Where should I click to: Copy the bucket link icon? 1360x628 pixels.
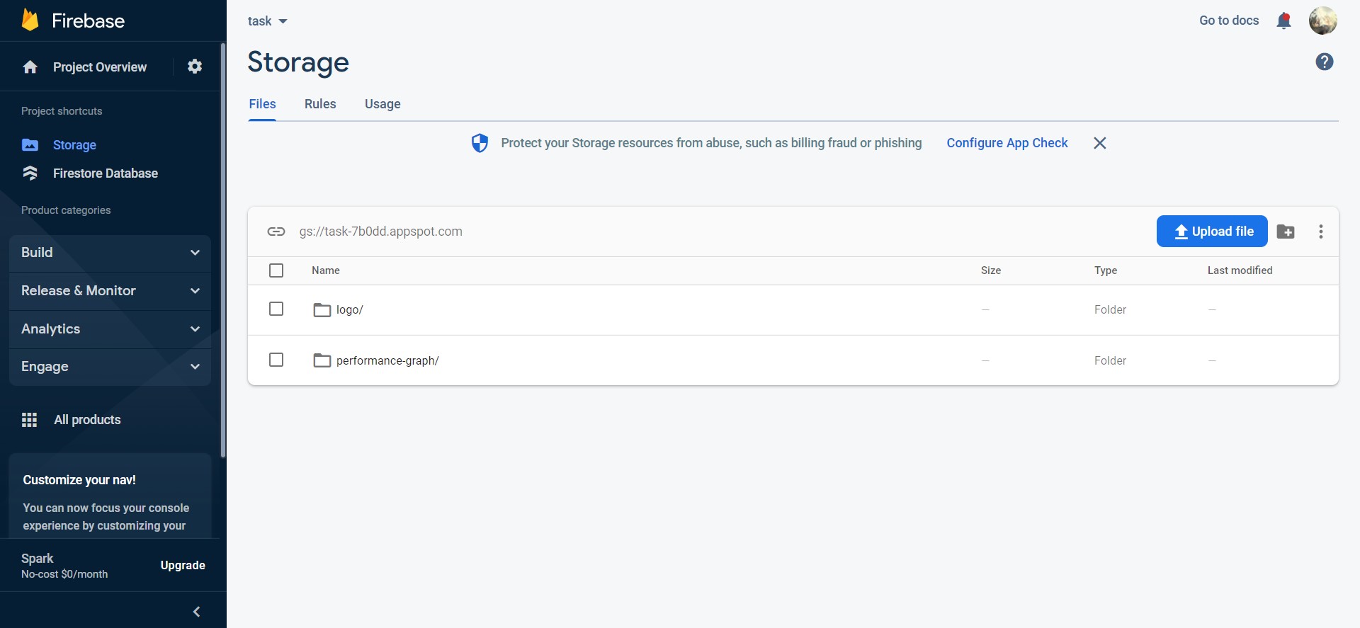tap(276, 232)
